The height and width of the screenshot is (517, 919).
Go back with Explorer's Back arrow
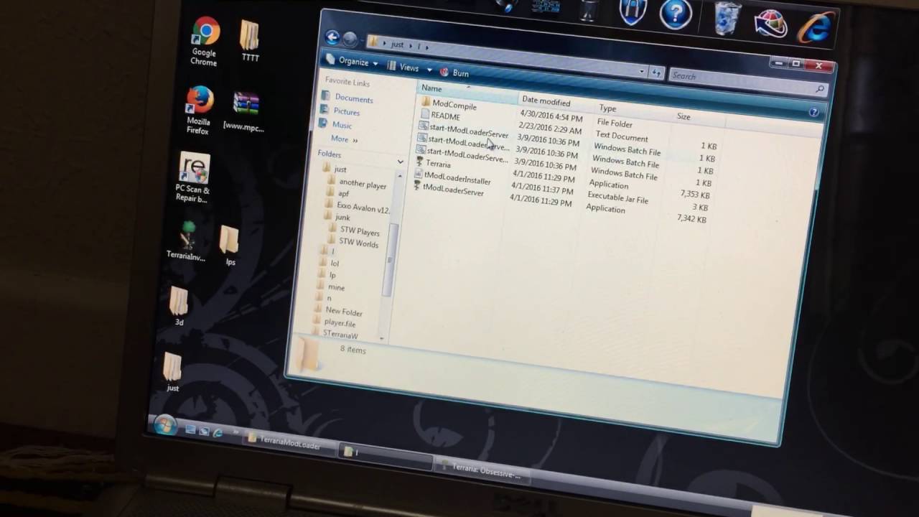click(x=332, y=37)
